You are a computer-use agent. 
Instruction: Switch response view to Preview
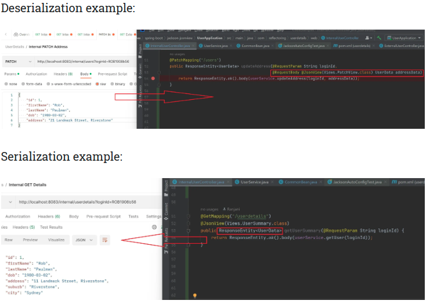(30, 240)
